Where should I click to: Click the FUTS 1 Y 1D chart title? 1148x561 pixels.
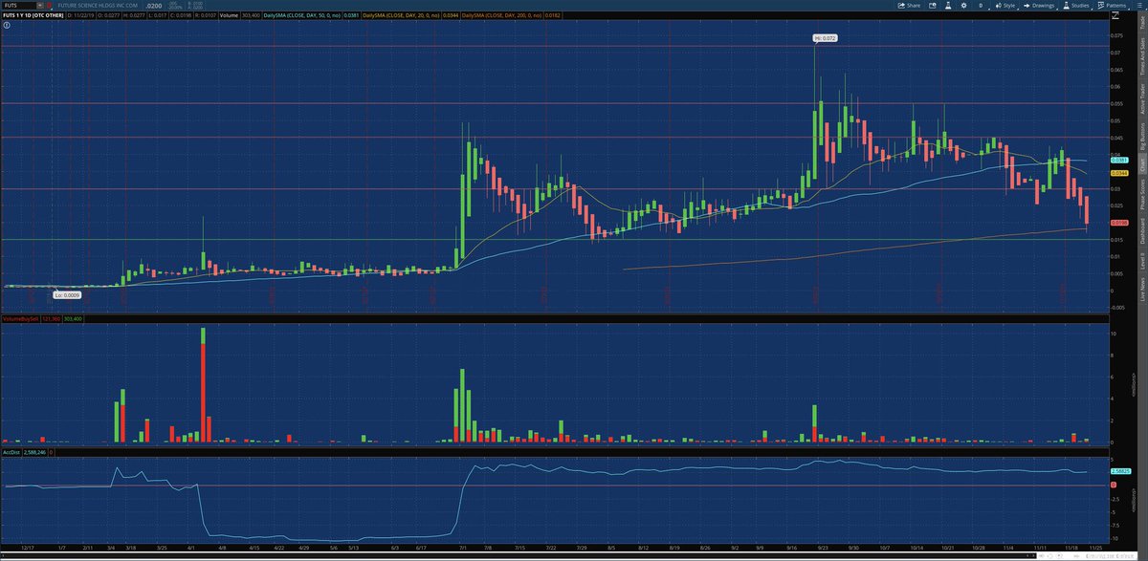point(35,16)
